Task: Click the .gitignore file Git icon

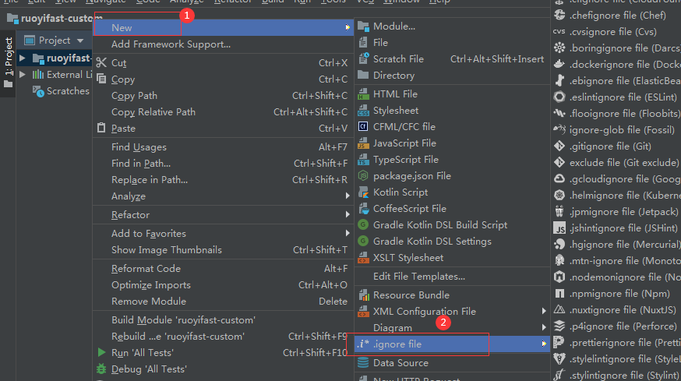Action: [559, 146]
